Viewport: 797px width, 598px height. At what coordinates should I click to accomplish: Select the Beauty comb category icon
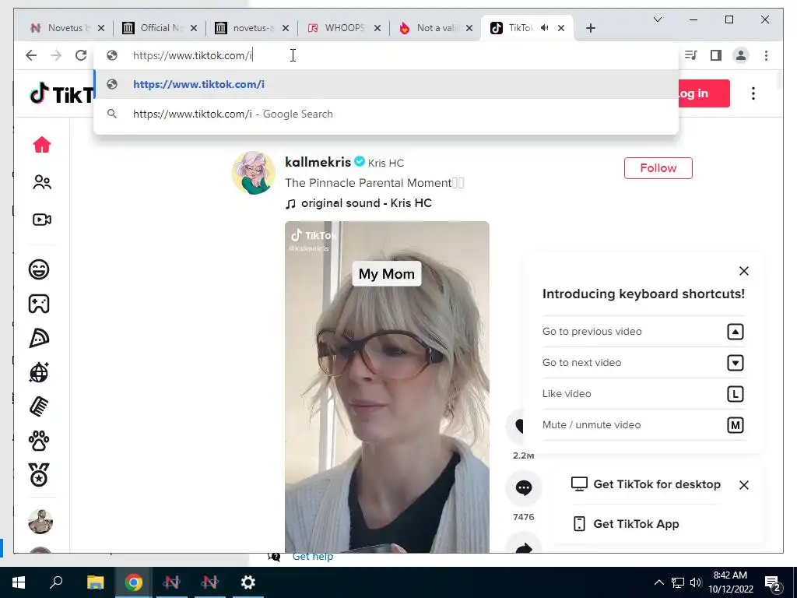pos(39,406)
